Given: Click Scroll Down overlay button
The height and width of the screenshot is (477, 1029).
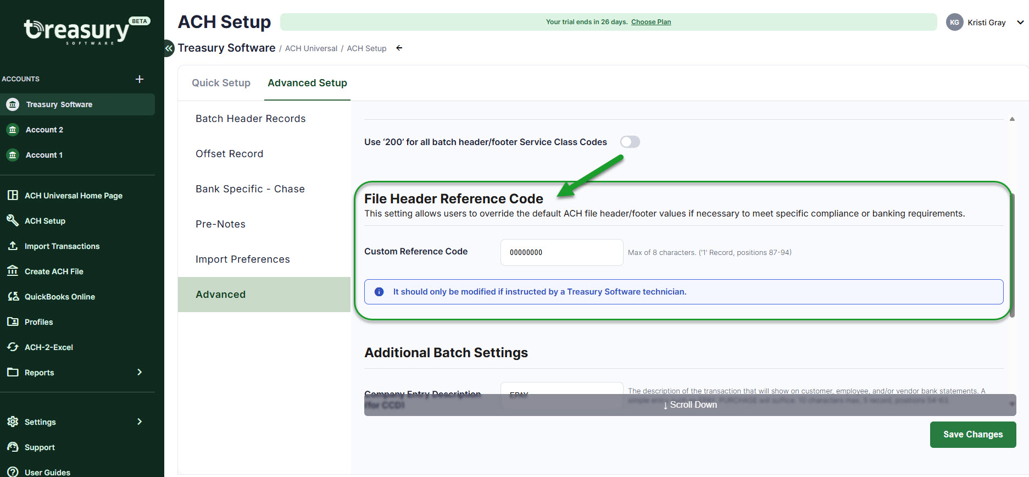Looking at the screenshot, I should (690, 404).
